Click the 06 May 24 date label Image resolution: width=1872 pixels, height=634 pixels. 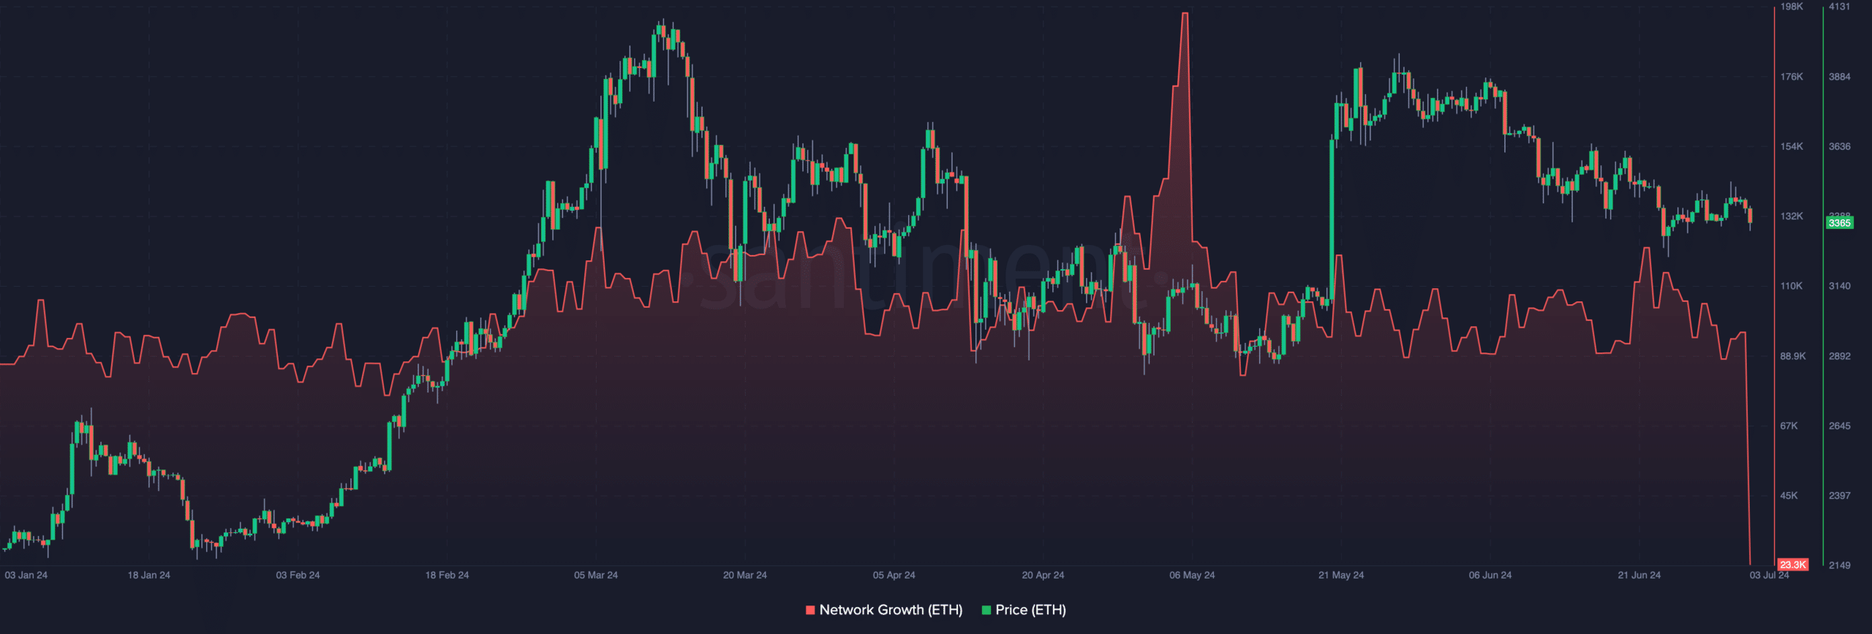pos(1192,575)
